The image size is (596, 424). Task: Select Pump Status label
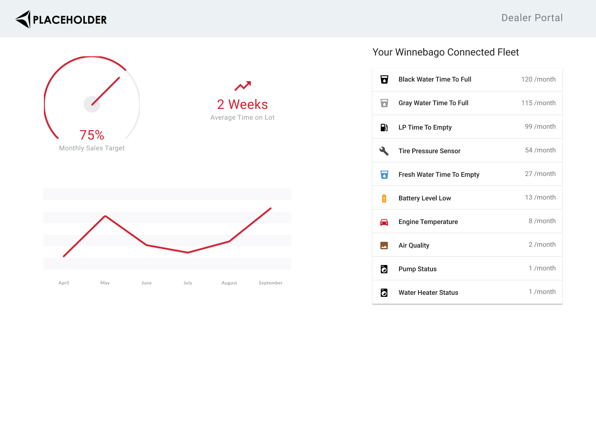pyautogui.click(x=417, y=269)
